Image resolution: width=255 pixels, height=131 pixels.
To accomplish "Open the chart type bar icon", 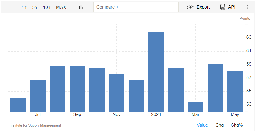I will tap(81, 7).
